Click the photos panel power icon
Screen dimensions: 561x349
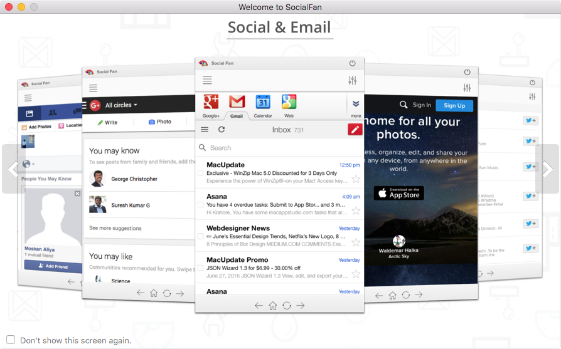coord(467,72)
